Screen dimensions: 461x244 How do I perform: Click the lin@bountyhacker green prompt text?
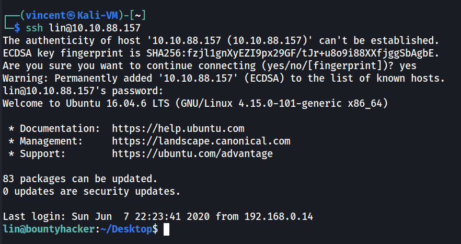tap(47, 229)
